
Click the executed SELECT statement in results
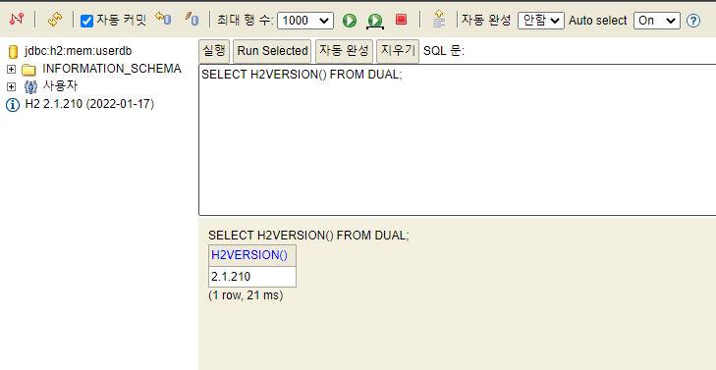[308, 236]
